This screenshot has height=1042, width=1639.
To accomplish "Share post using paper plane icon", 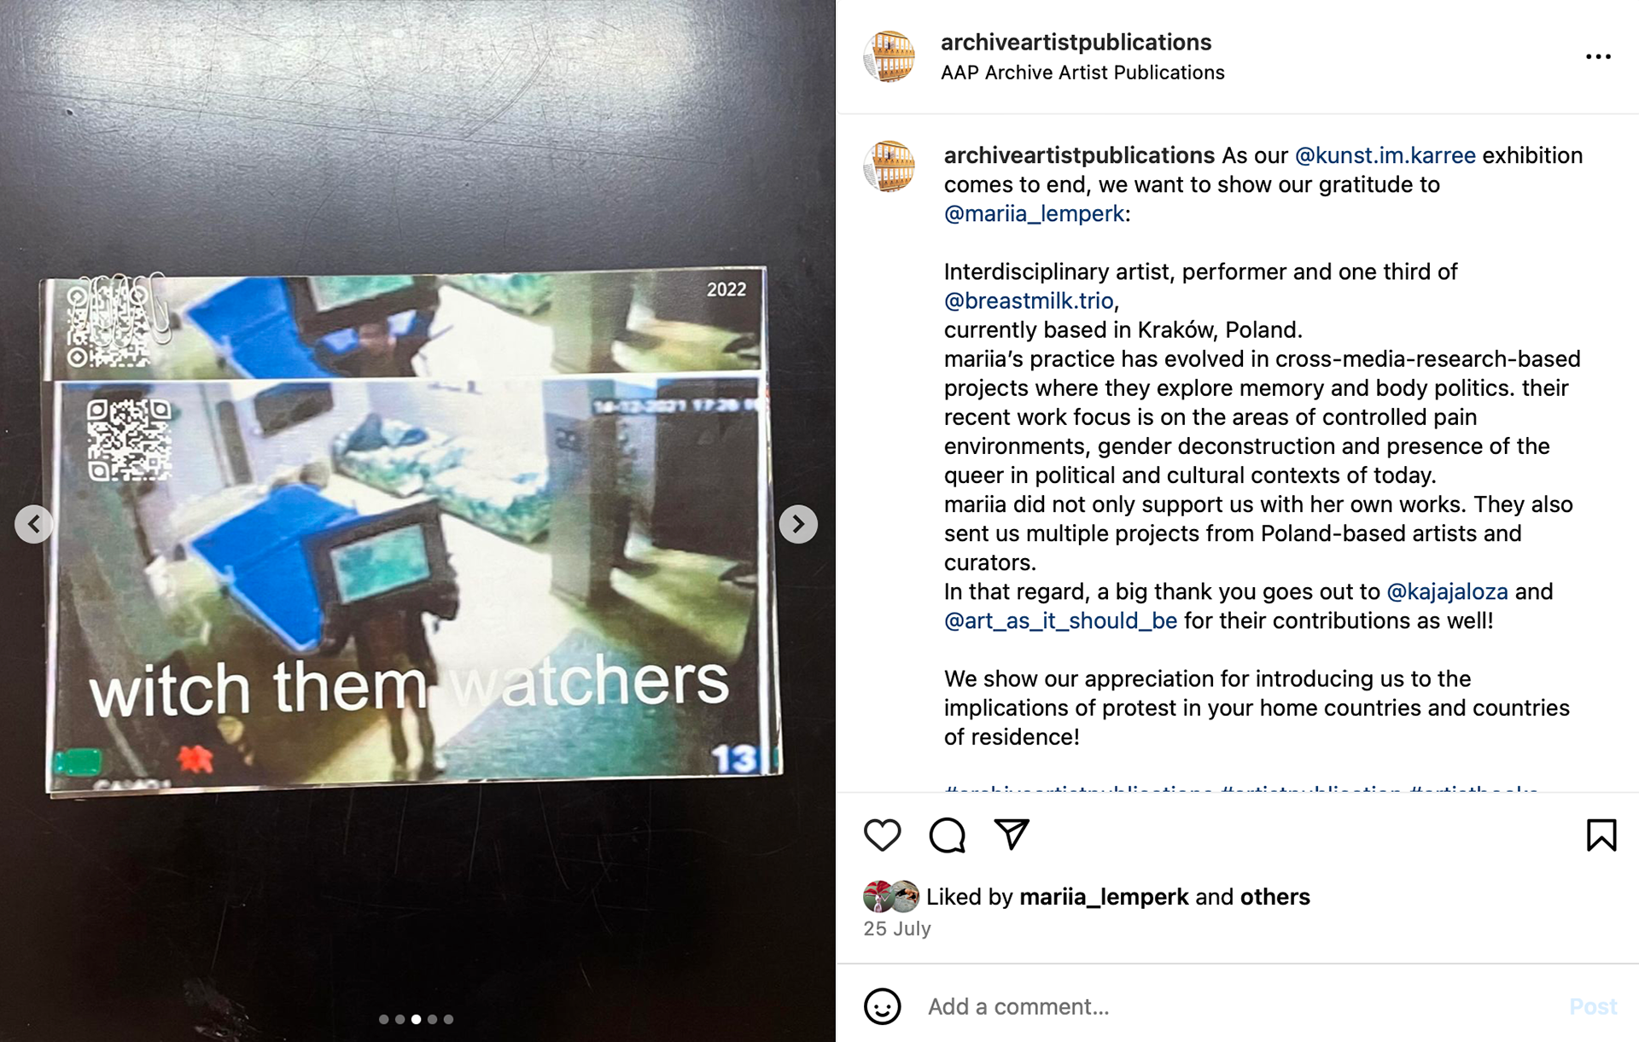I will tap(1012, 834).
